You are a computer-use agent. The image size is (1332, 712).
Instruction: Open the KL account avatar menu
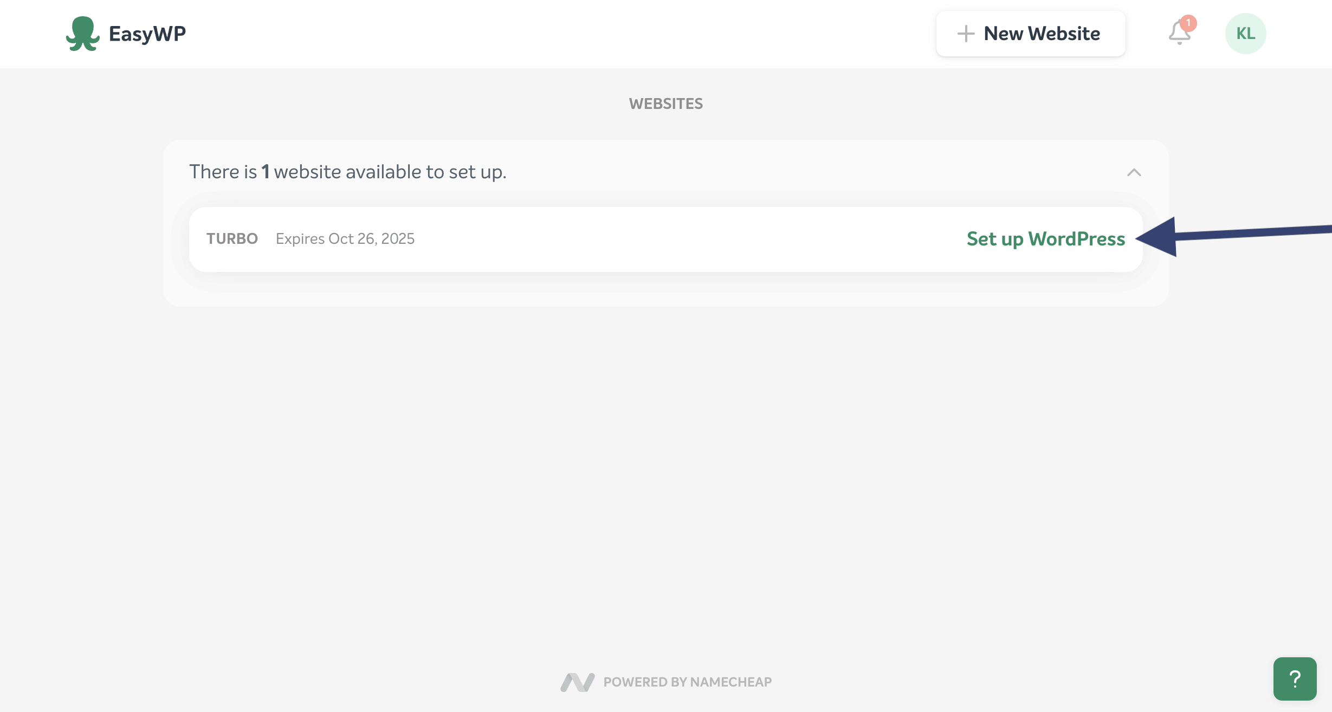1245,34
